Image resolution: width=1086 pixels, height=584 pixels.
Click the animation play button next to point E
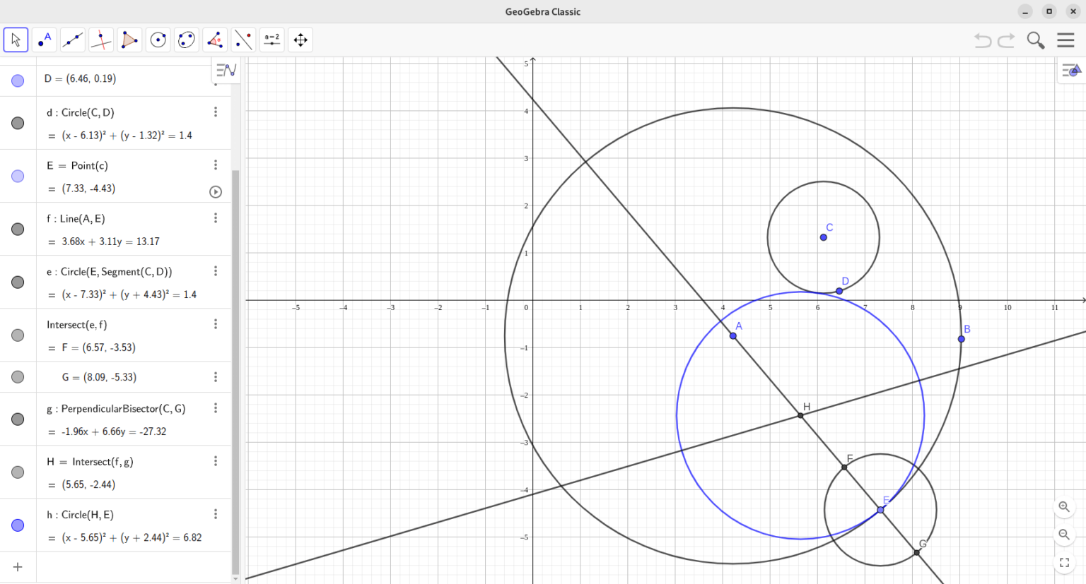[x=216, y=191]
